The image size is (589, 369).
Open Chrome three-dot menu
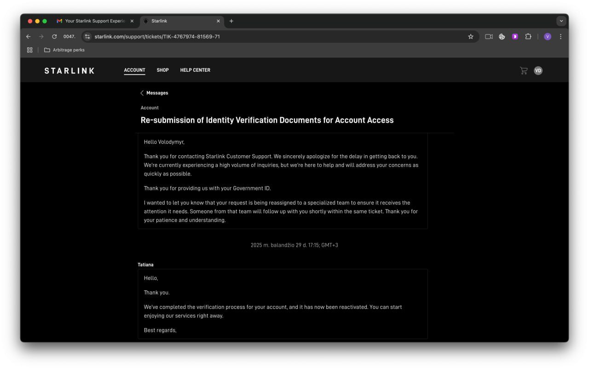click(560, 37)
